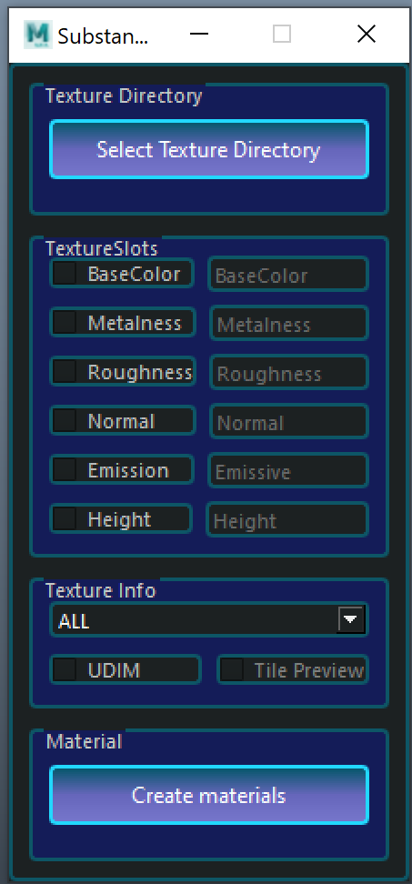Click the Maya app icon in title bar
Image resolution: width=412 pixels, height=884 pixels.
tap(38, 35)
